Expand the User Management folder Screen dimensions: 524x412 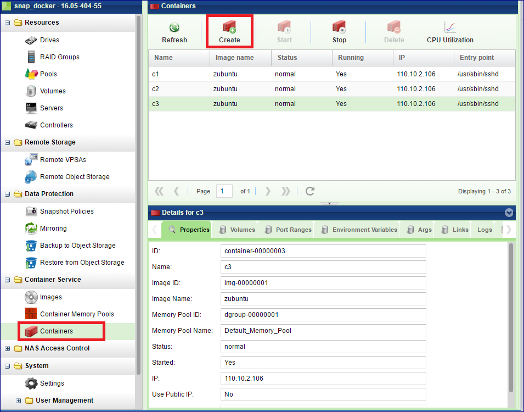[18, 400]
